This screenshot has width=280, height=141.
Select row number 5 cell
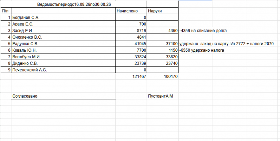6,44
